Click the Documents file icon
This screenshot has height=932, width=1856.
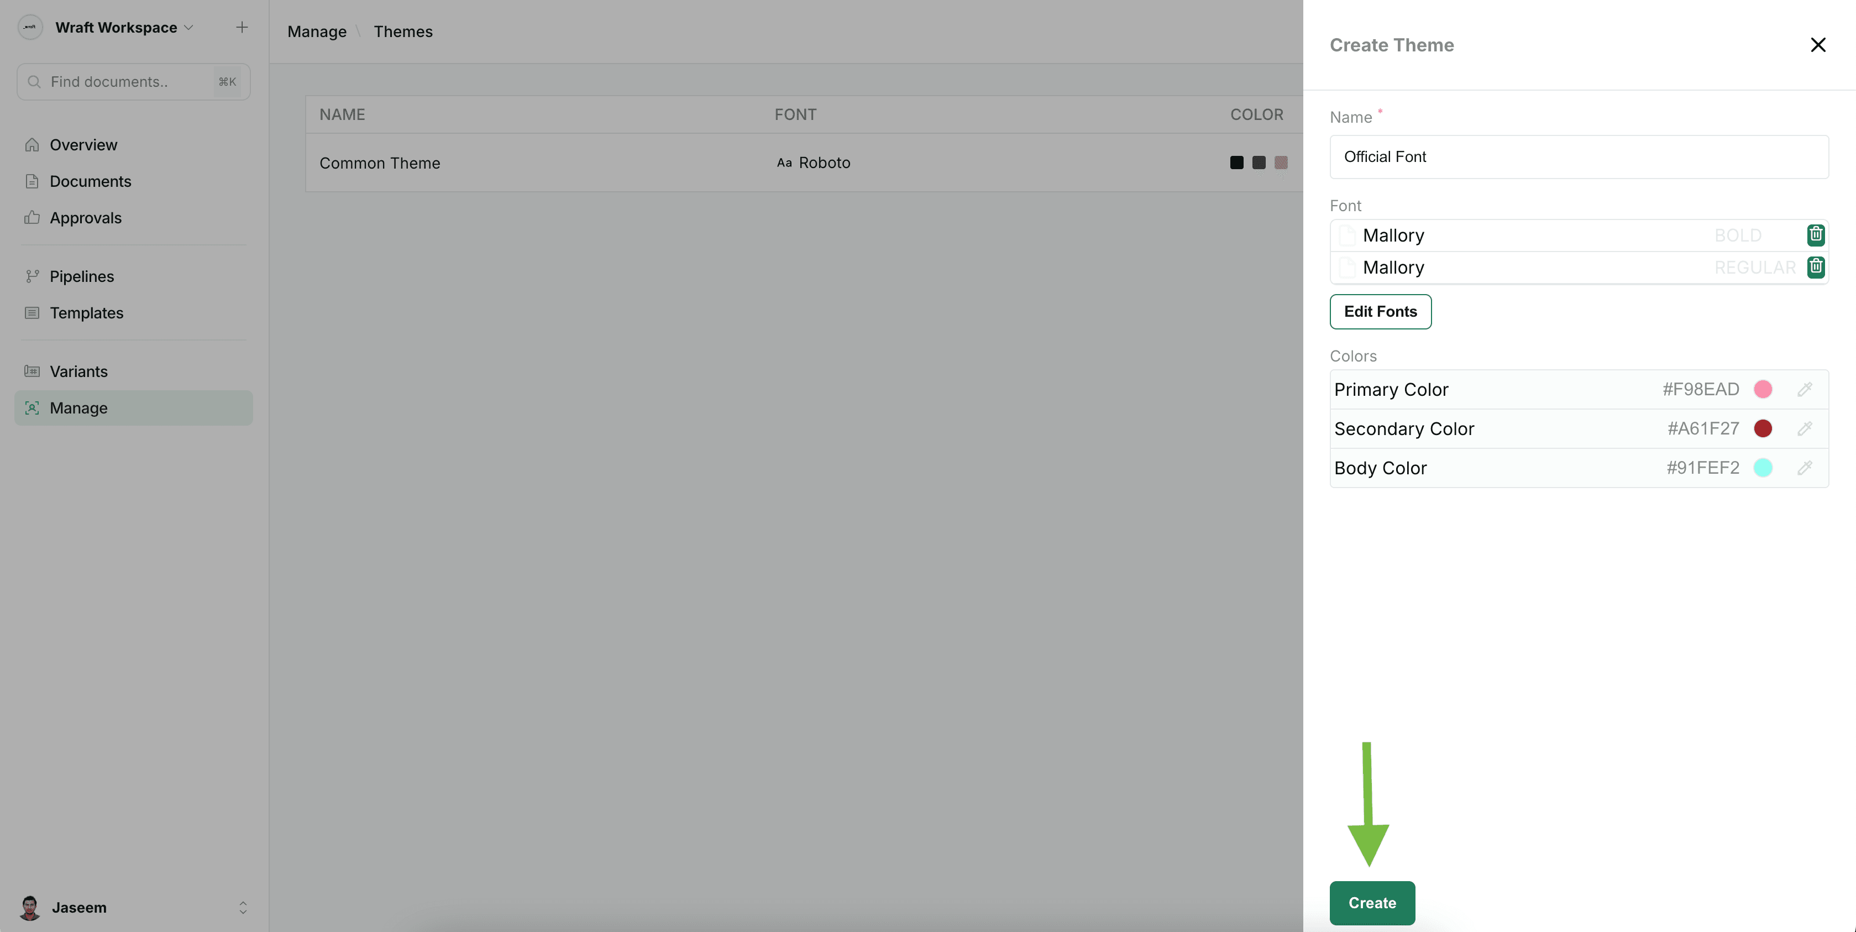point(32,181)
